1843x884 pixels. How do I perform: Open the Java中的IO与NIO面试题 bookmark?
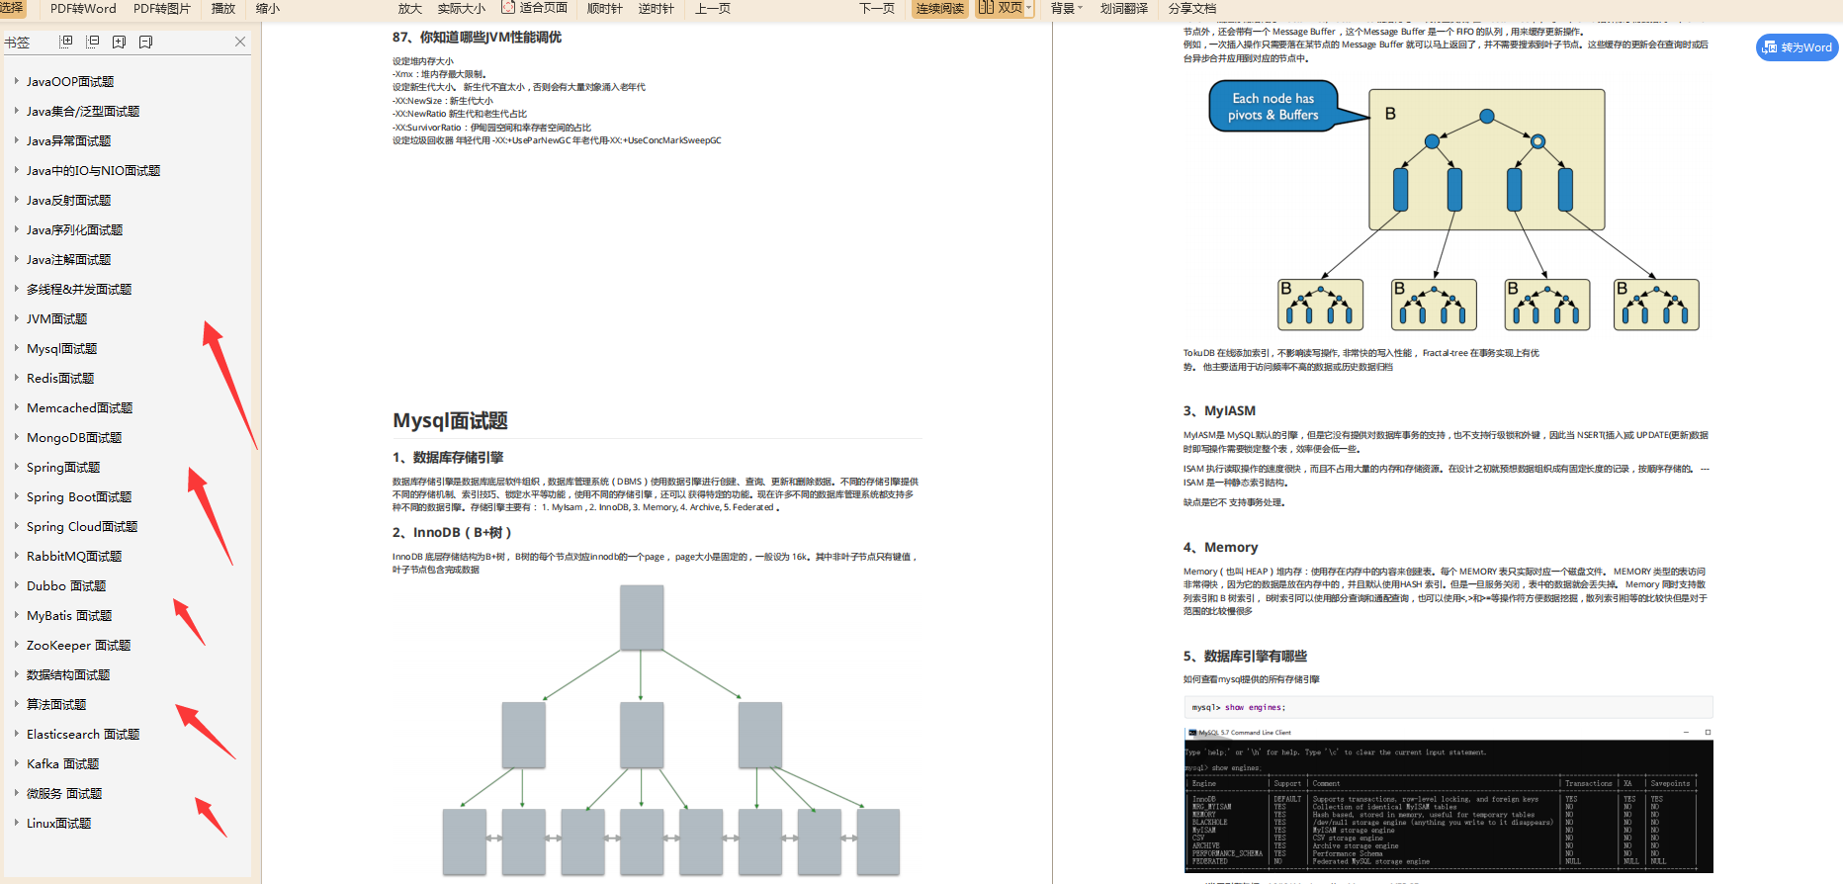[x=93, y=170]
